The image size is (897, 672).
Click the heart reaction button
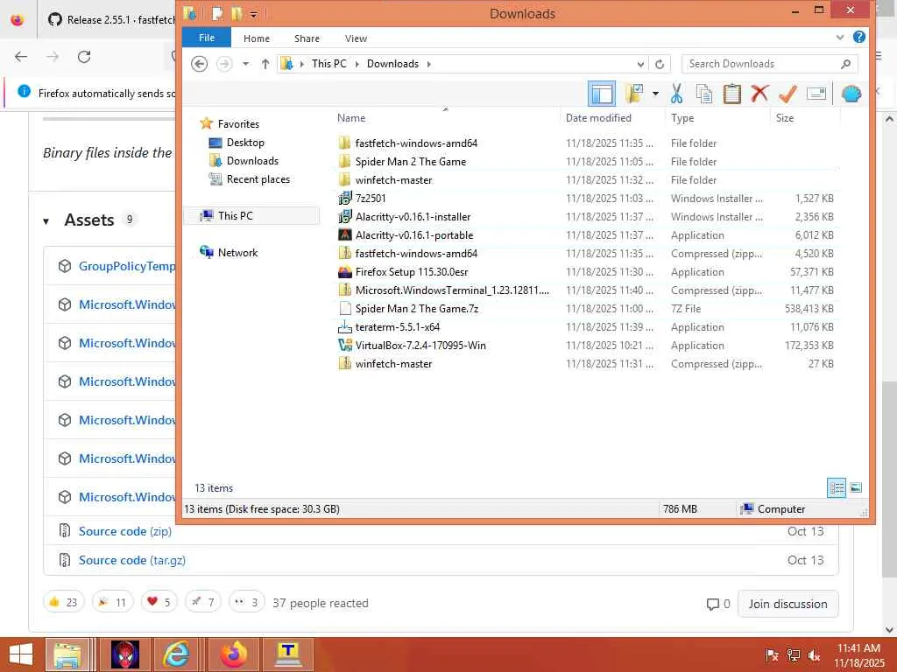click(159, 602)
